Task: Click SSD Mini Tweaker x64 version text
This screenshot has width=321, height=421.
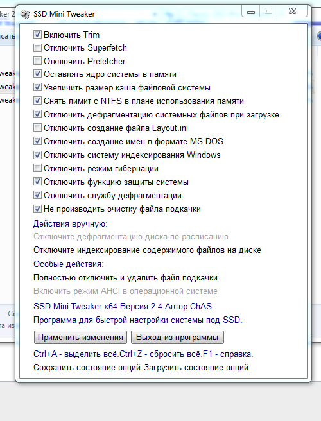Action: pos(123,306)
